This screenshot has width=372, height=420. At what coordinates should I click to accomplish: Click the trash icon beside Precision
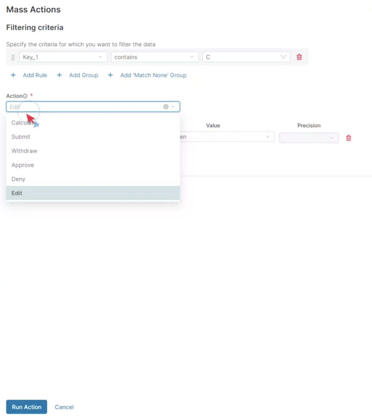click(x=348, y=138)
